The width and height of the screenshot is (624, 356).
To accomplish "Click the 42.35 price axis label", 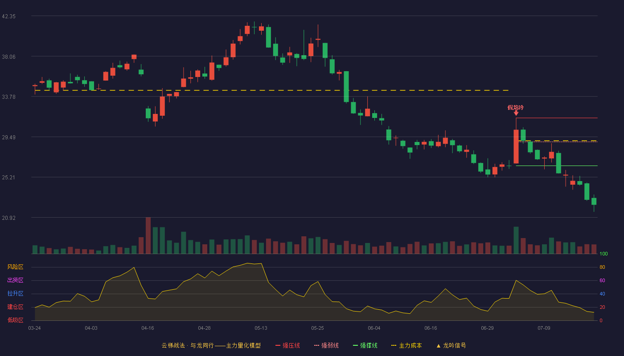I will (9, 16).
